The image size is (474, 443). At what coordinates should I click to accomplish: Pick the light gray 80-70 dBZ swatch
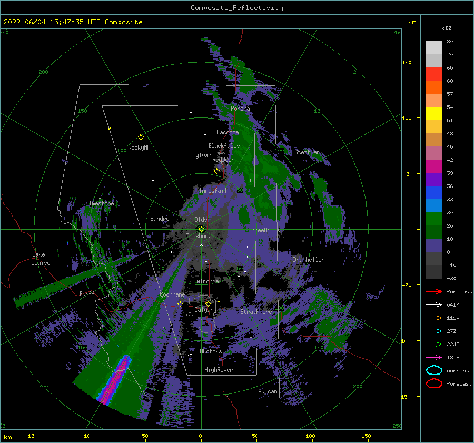click(x=434, y=47)
